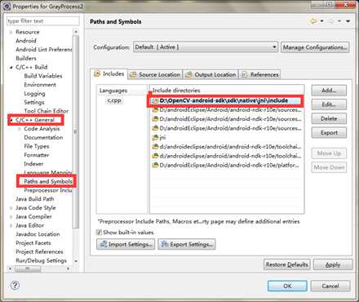Open the Configuration combo box
The image size is (359, 302).
click(x=206, y=47)
